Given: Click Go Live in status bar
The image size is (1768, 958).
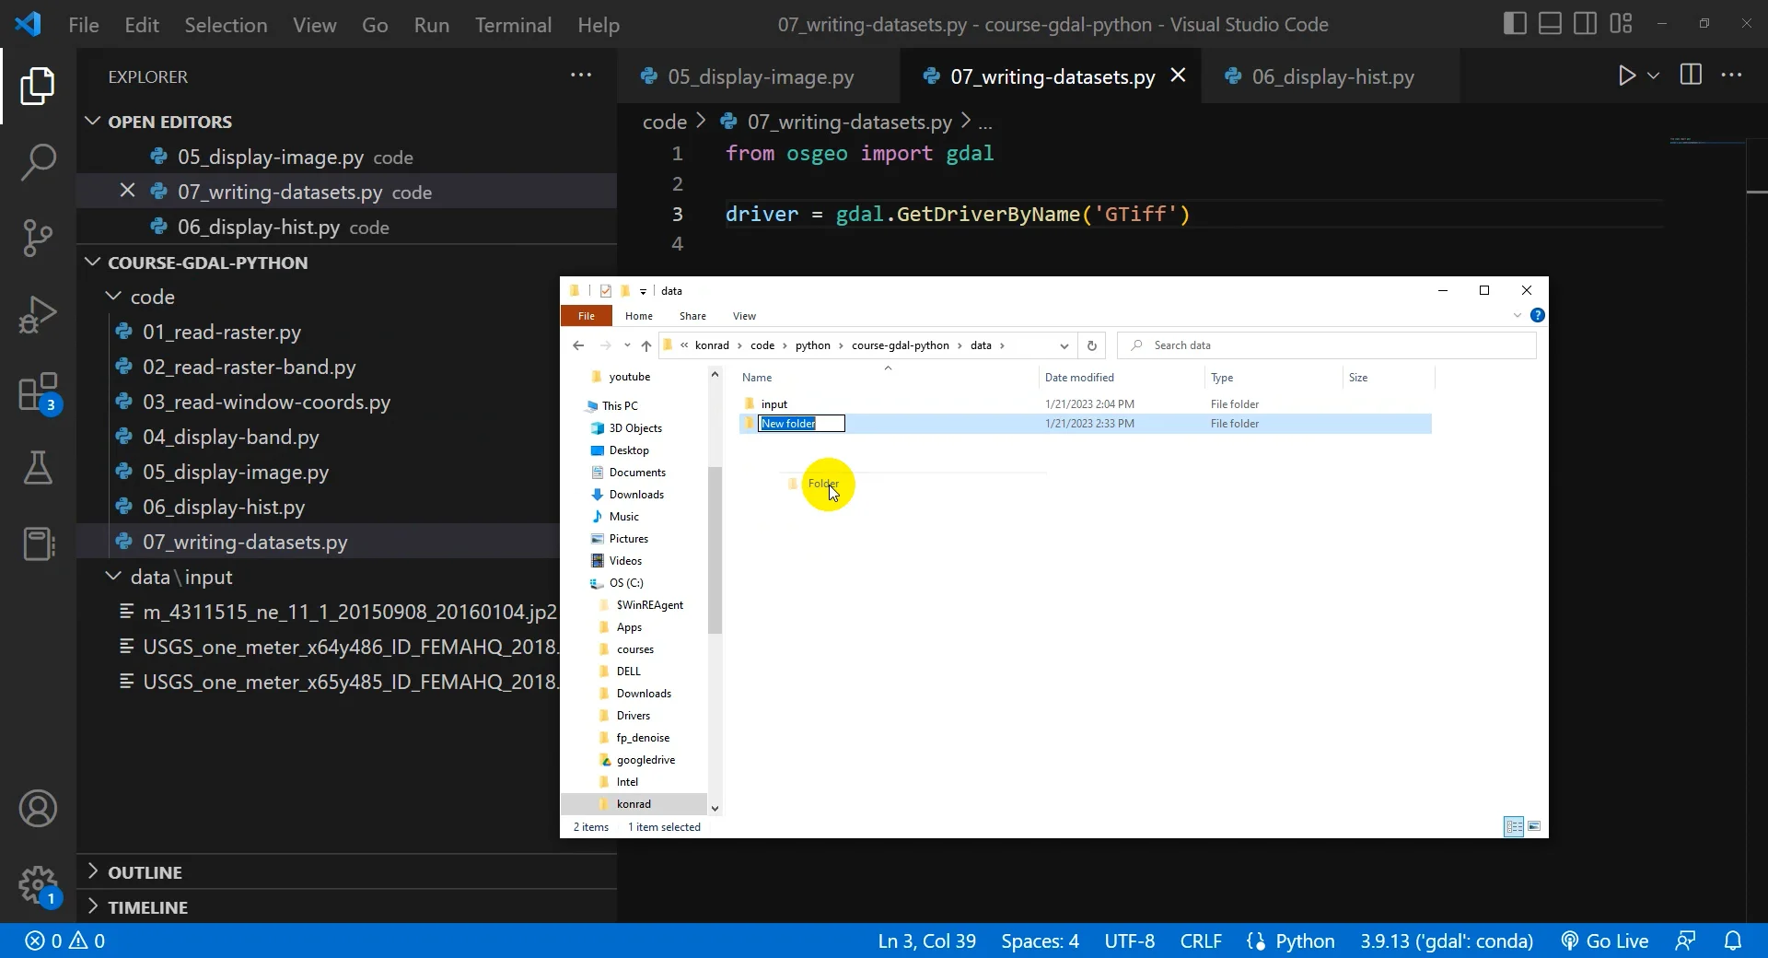Looking at the screenshot, I should [x=1605, y=940].
